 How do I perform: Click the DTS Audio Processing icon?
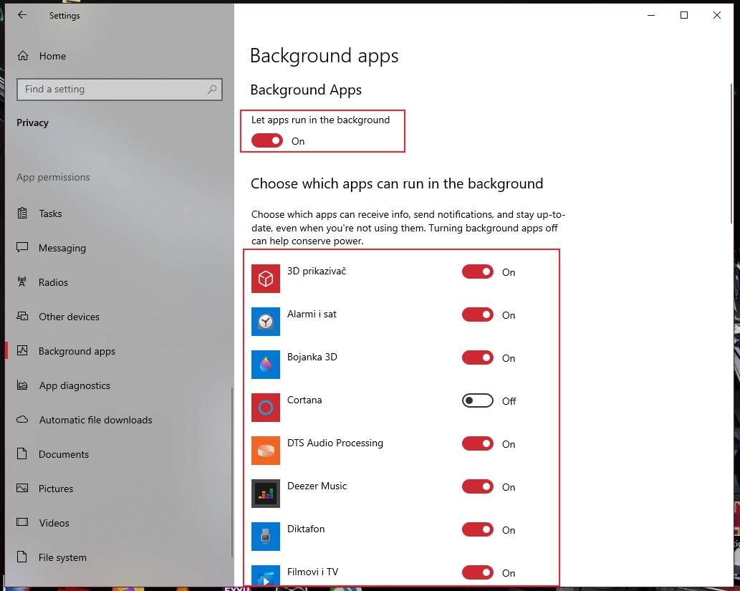click(x=266, y=451)
